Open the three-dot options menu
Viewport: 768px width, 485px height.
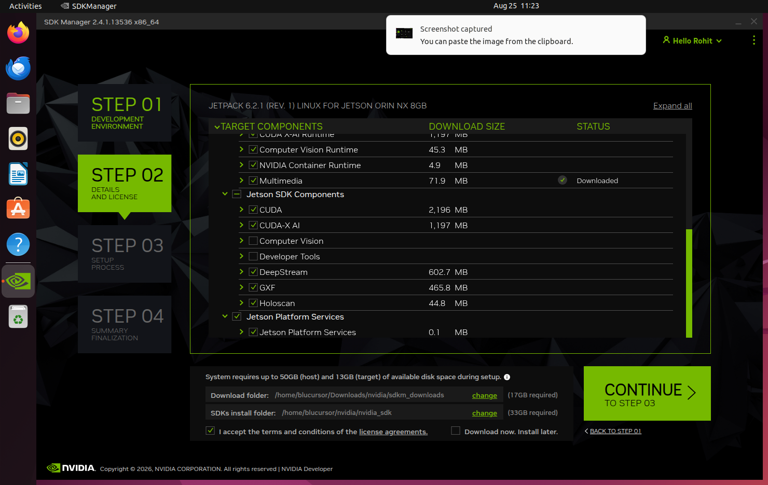[x=754, y=40]
